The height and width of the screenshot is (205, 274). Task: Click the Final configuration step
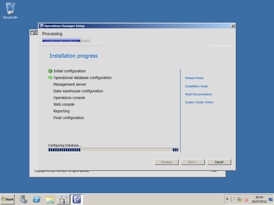click(69, 118)
